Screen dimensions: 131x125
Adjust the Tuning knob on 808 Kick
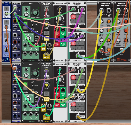click(x=102, y=21)
